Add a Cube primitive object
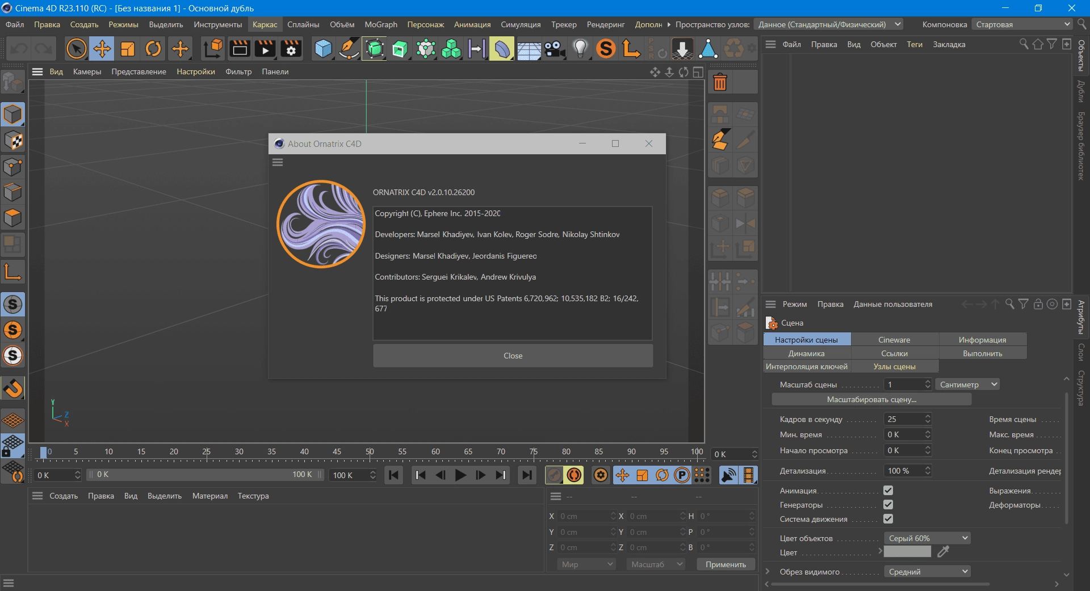Viewport: 1090px width, 591px height. [x=323, y=49]
